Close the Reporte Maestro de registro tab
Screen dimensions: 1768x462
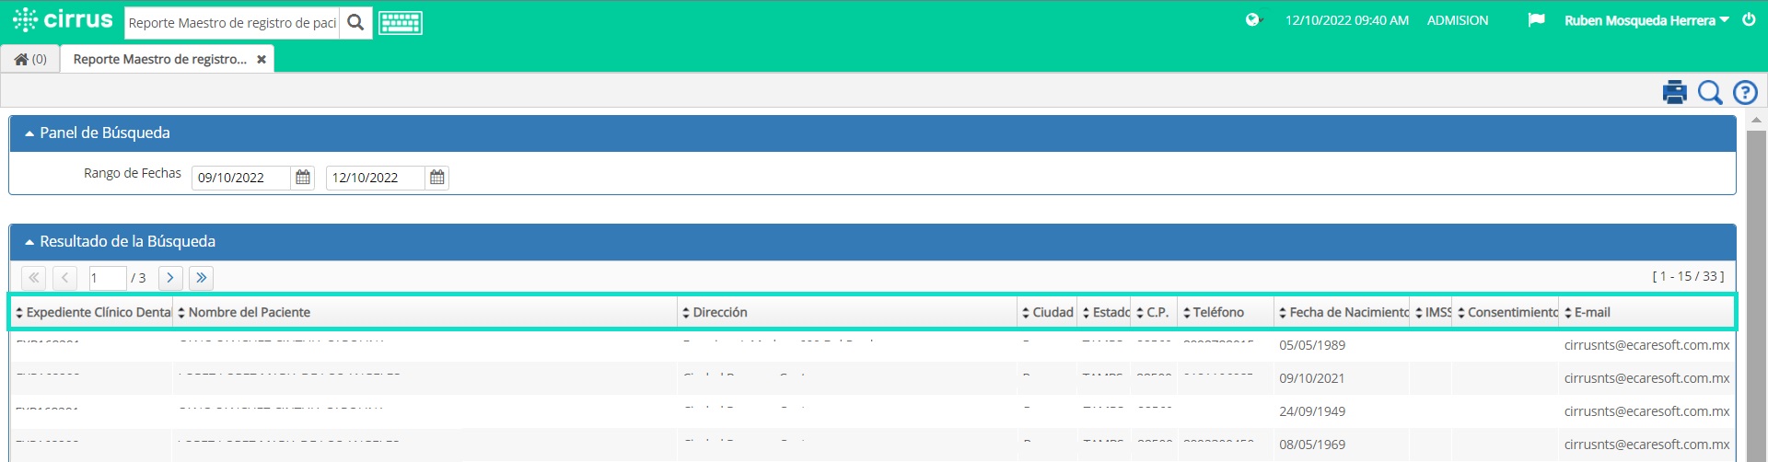tap(262, 59)
